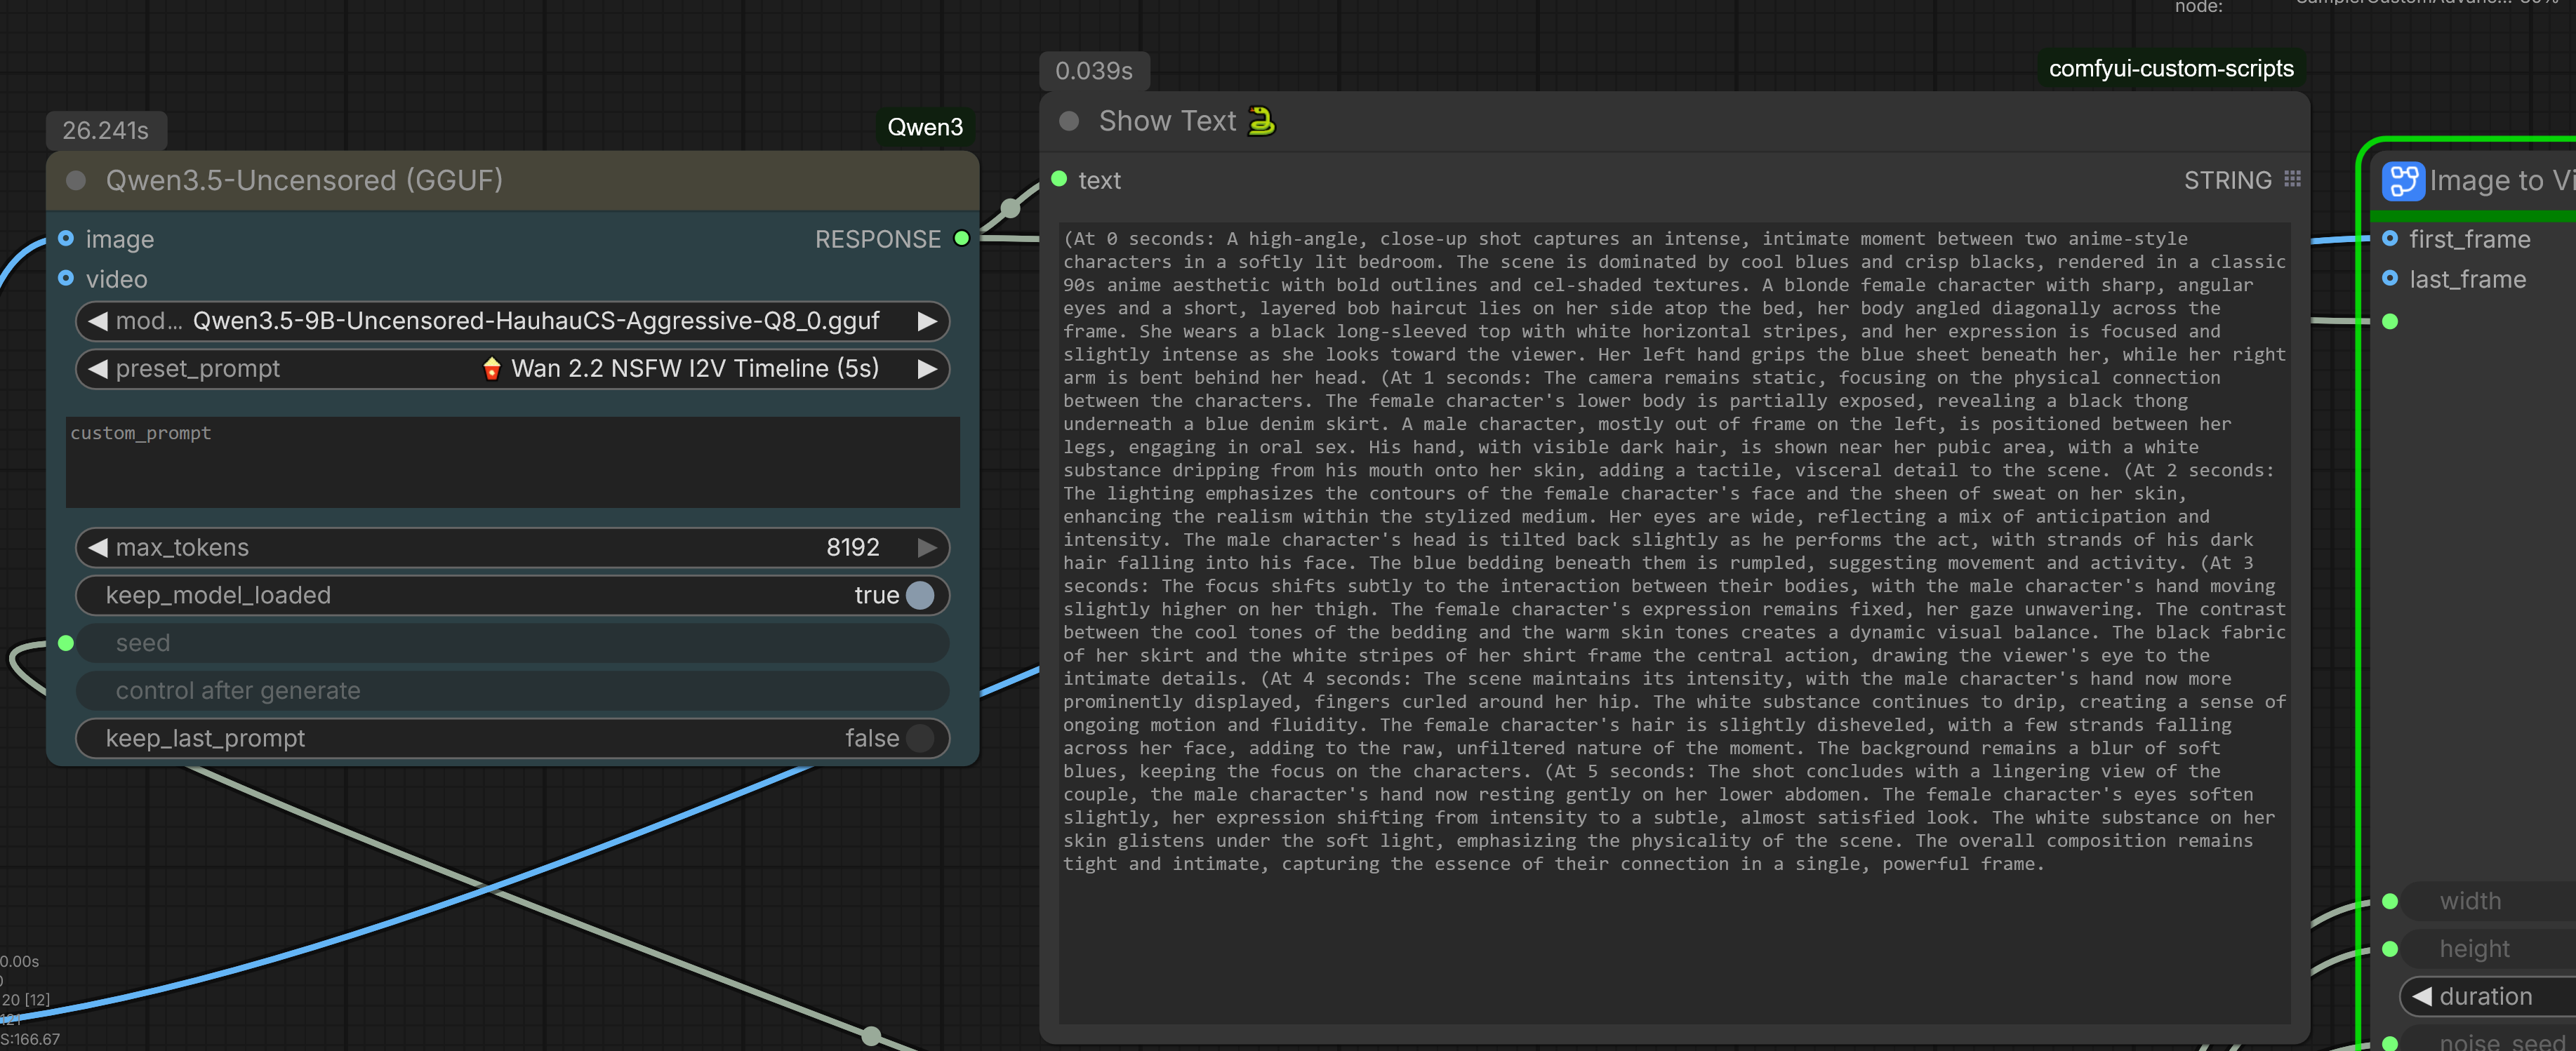Image resolution: width=2576 pixels, height=1051 pixels.
Task: Click the max_tokens value 8192
Action: coord(852,547)
